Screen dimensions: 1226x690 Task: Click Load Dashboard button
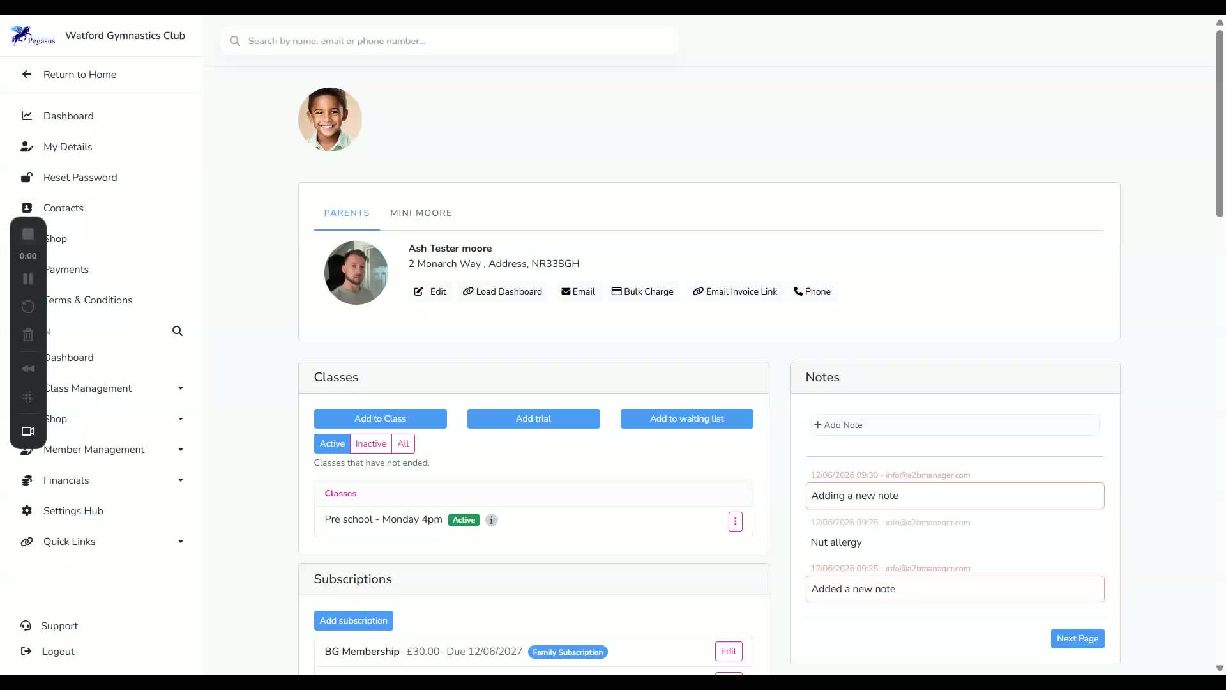point(503,291)
